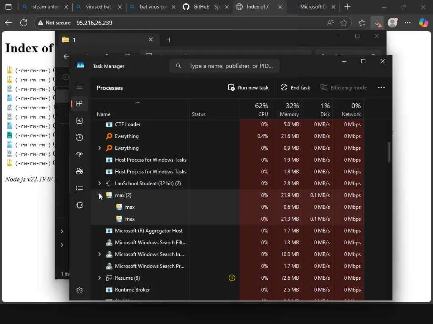Open browser settings and more menu

point(408,23)
